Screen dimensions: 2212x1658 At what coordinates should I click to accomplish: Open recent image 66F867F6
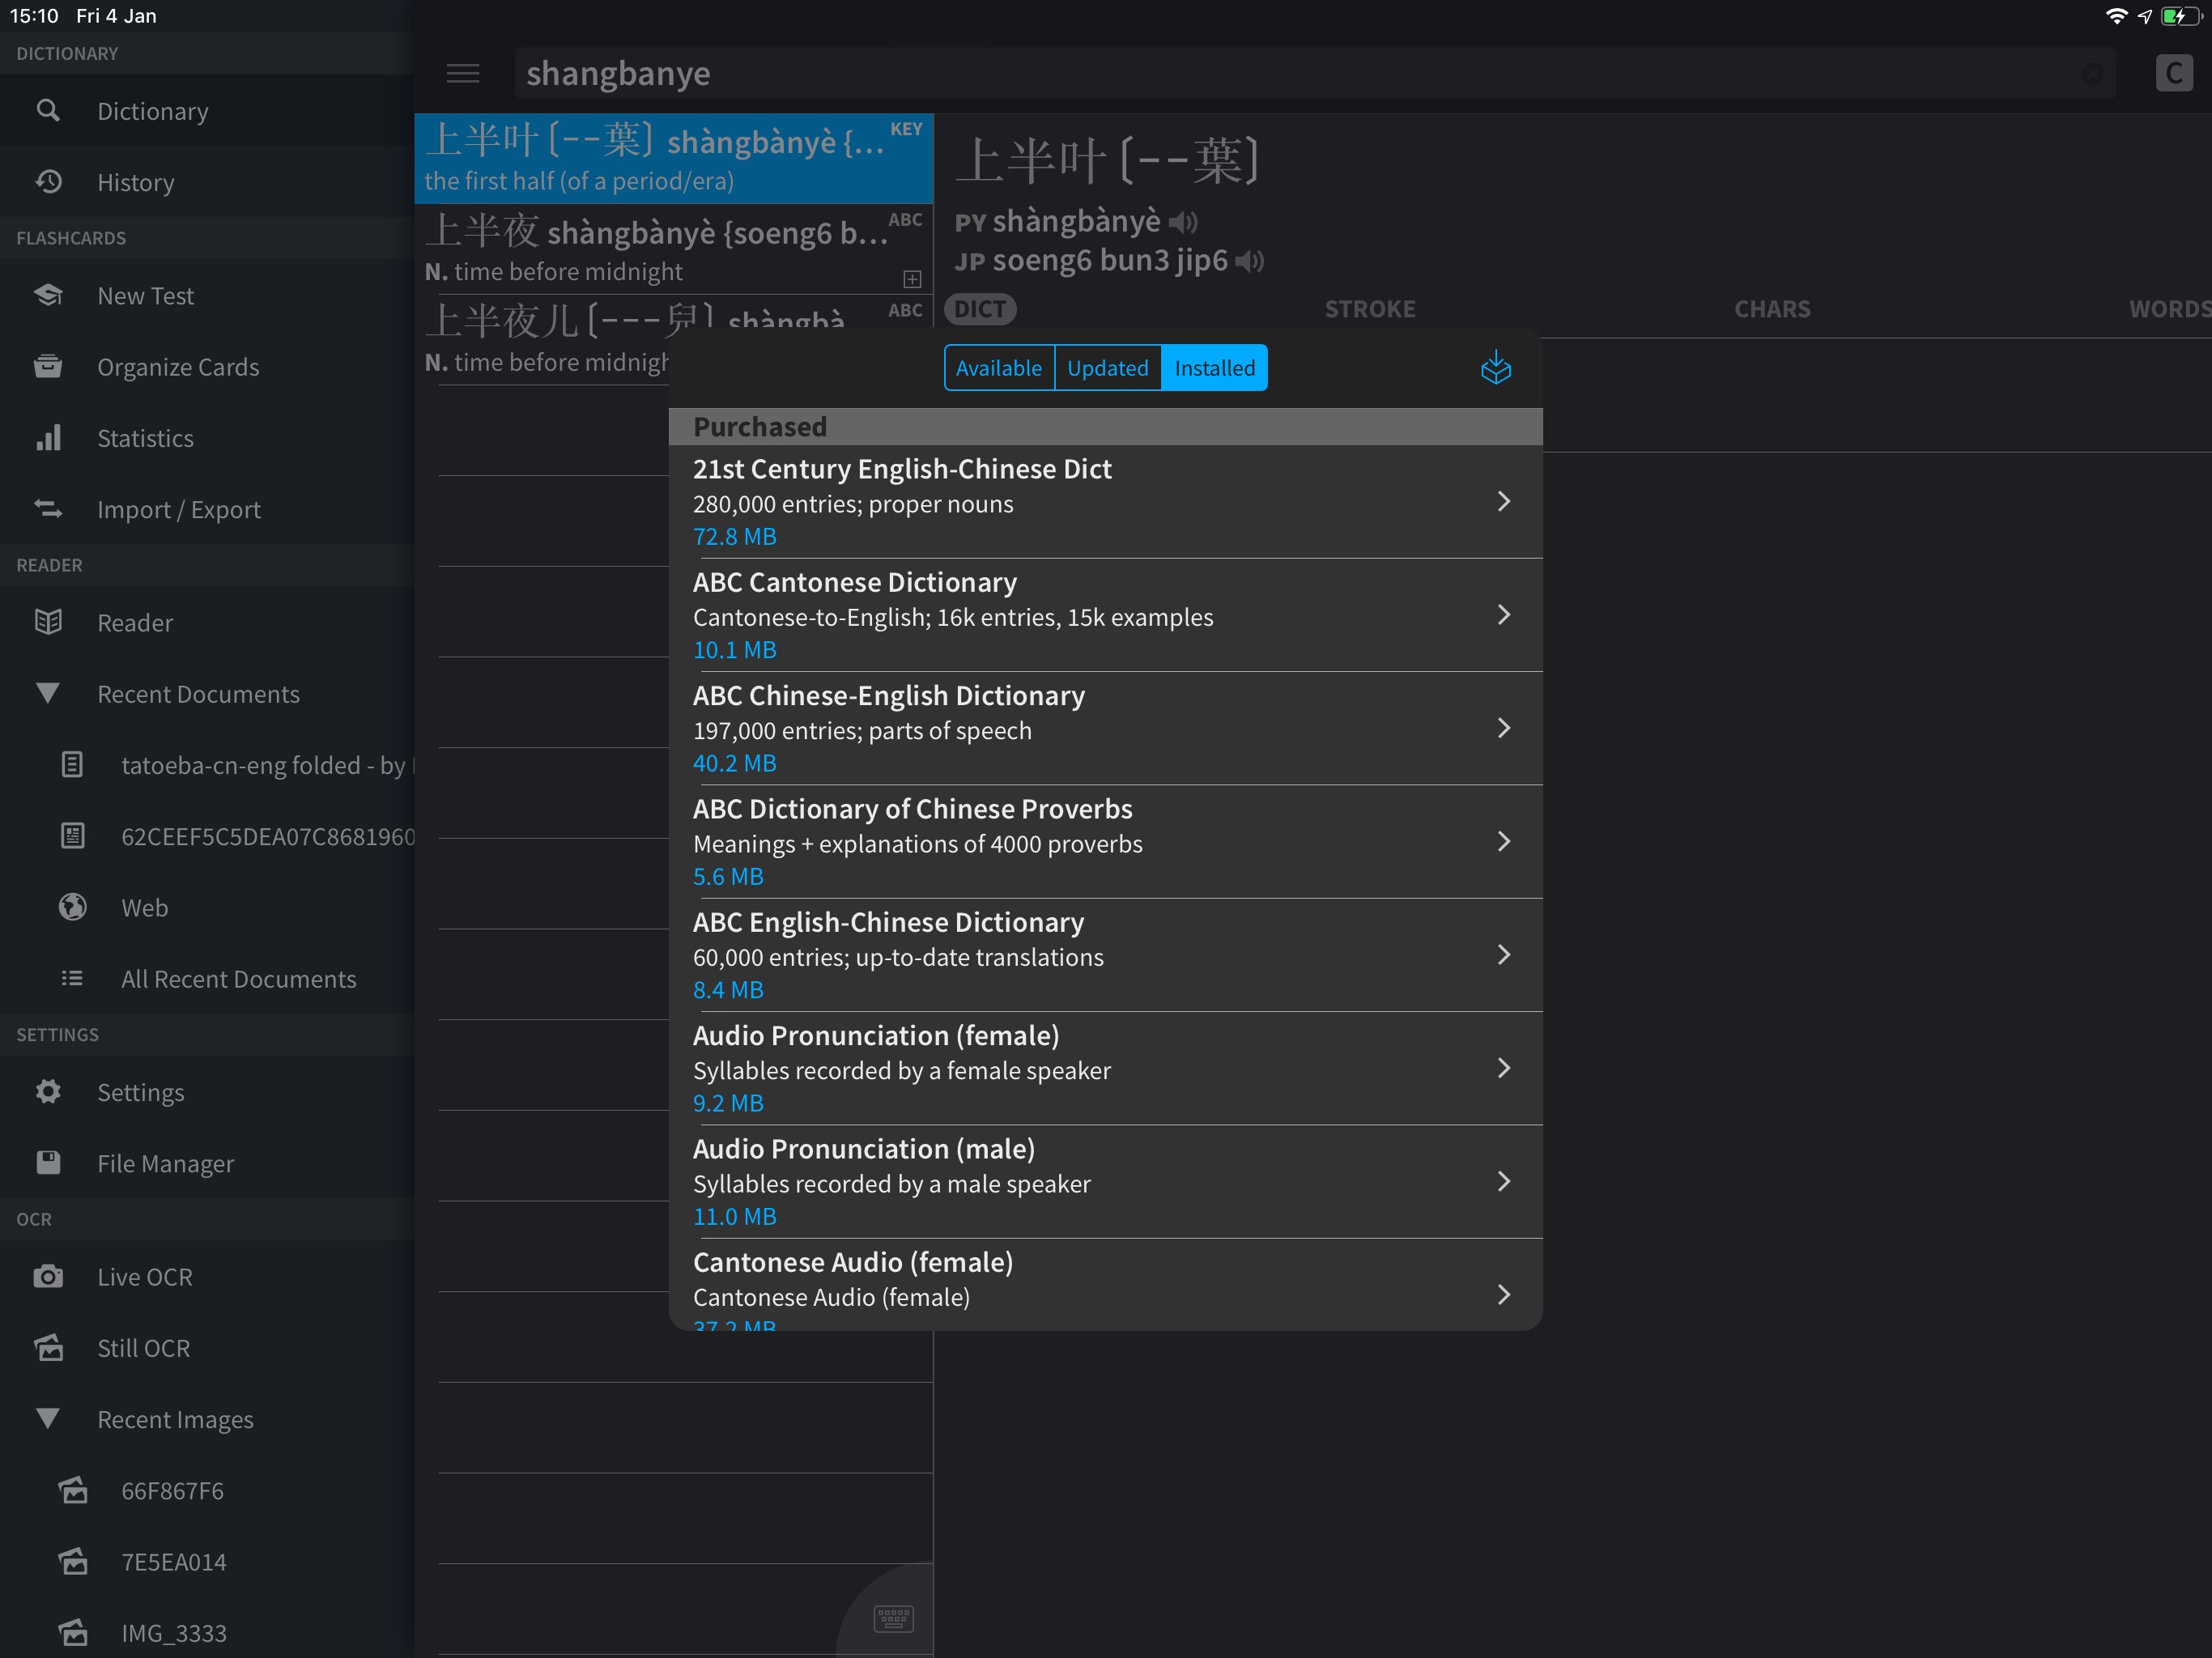coord(207,1490)
